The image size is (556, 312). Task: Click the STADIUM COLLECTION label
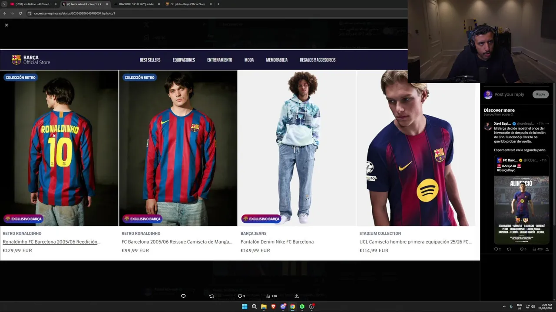[380, 234]
